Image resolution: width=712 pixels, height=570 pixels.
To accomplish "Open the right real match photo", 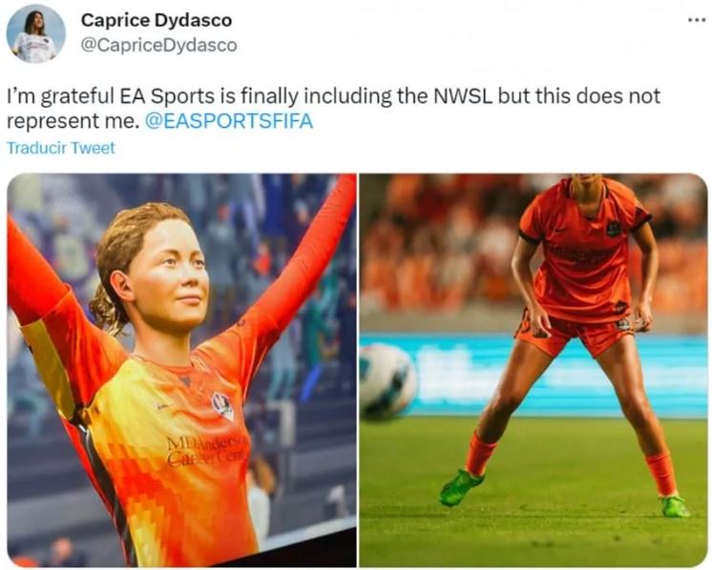I will (534, 370).
